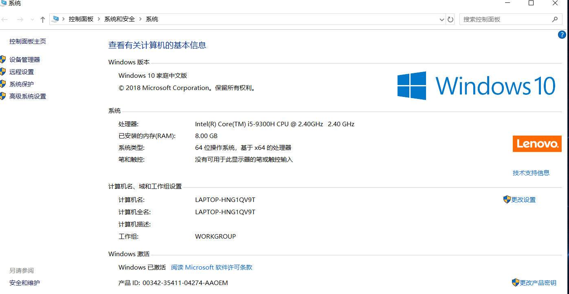Focus the 搜索控制面板 search field
The image size is (569, 294).
(x=505, y=19)
